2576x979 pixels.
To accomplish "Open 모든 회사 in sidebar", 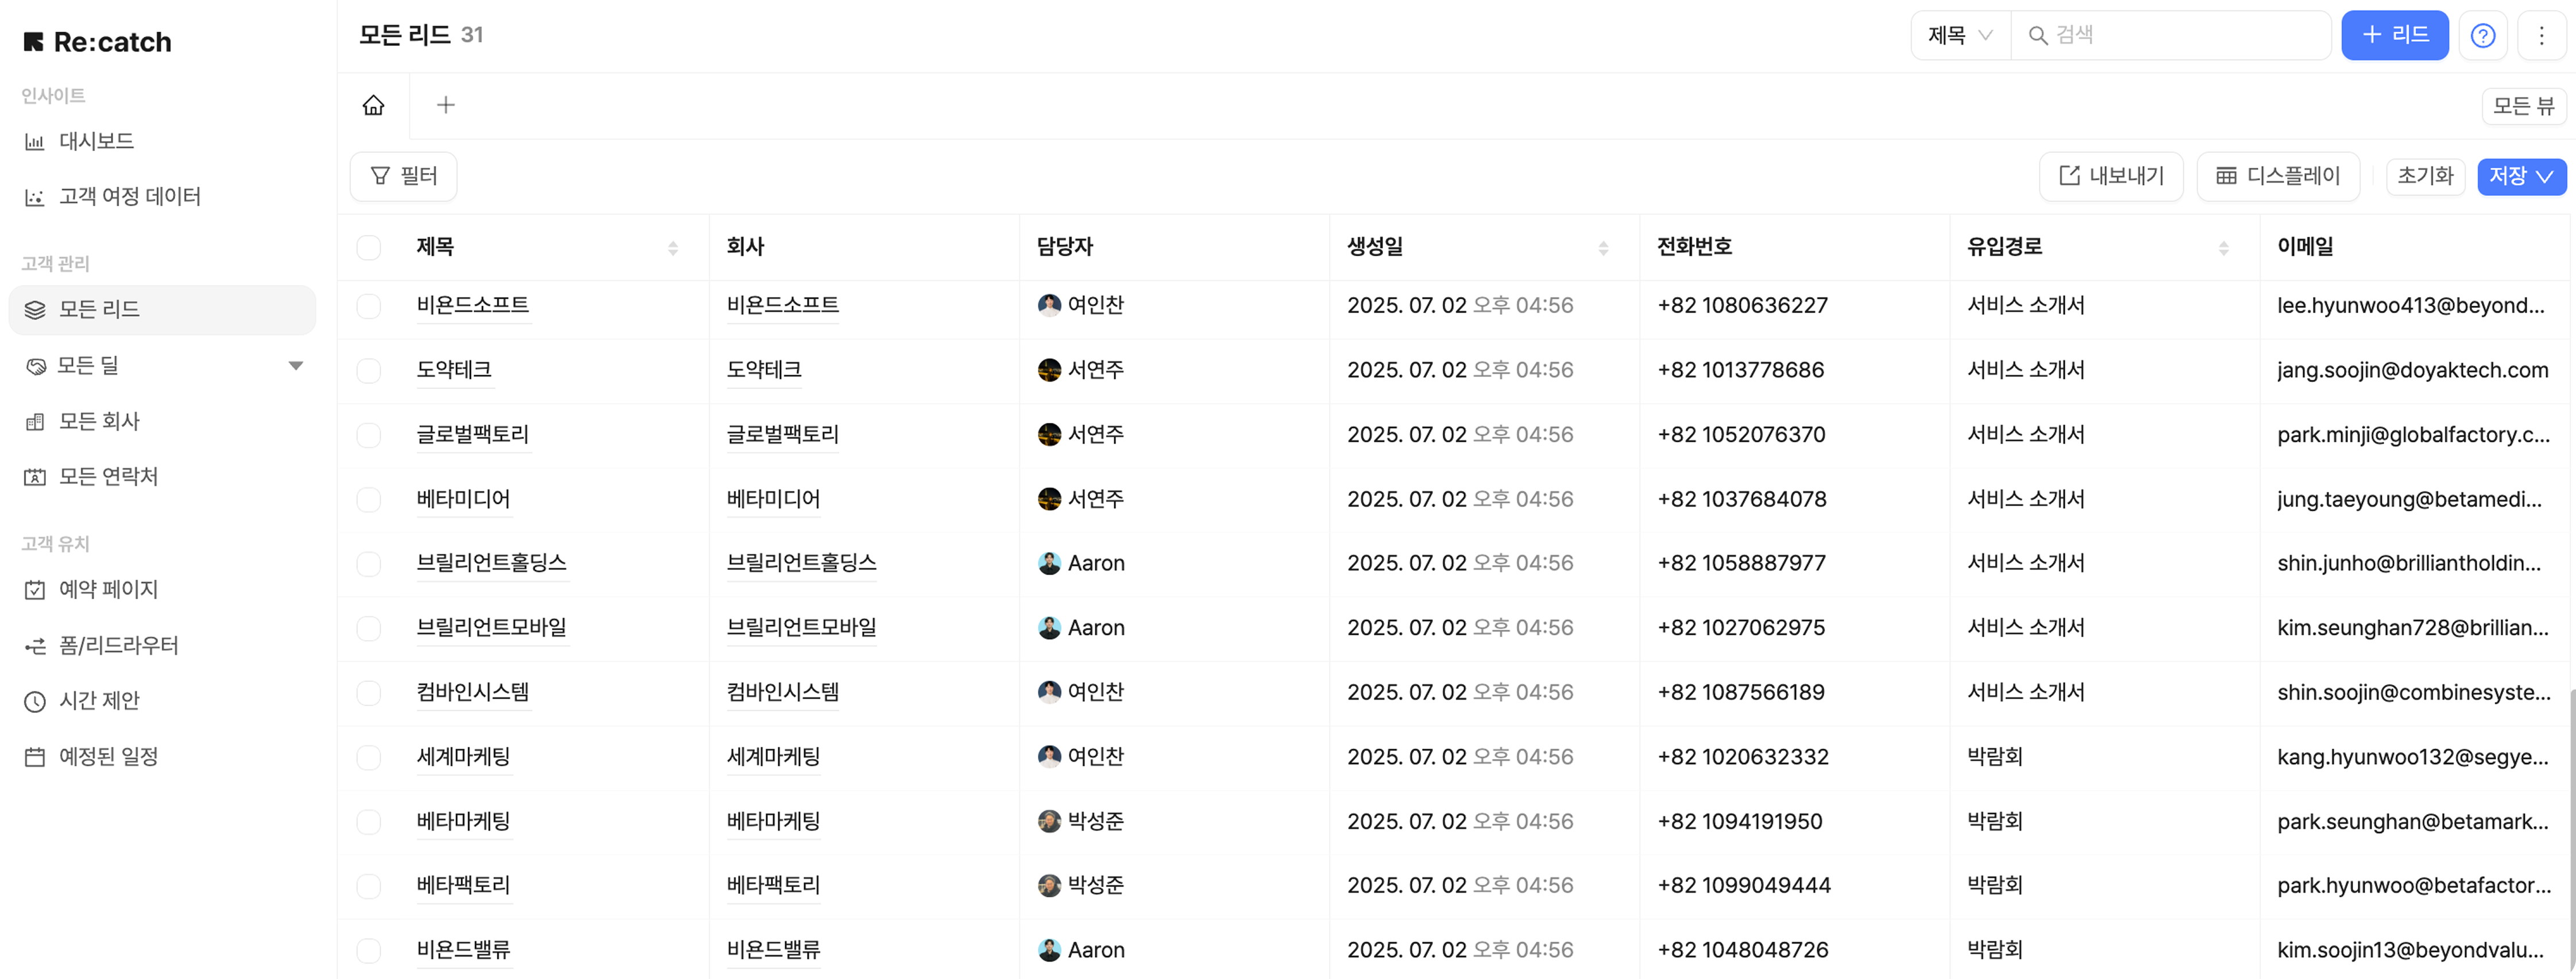I will click(x=99, y=421).
